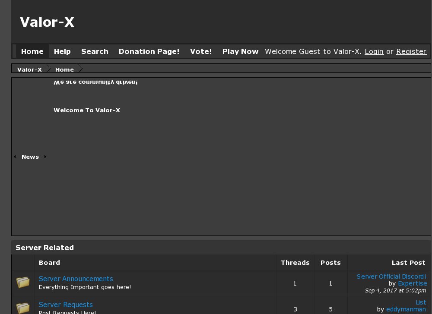The image size is (432, 314).
Task: View the profile of user eddymanman
Action: 406,309
